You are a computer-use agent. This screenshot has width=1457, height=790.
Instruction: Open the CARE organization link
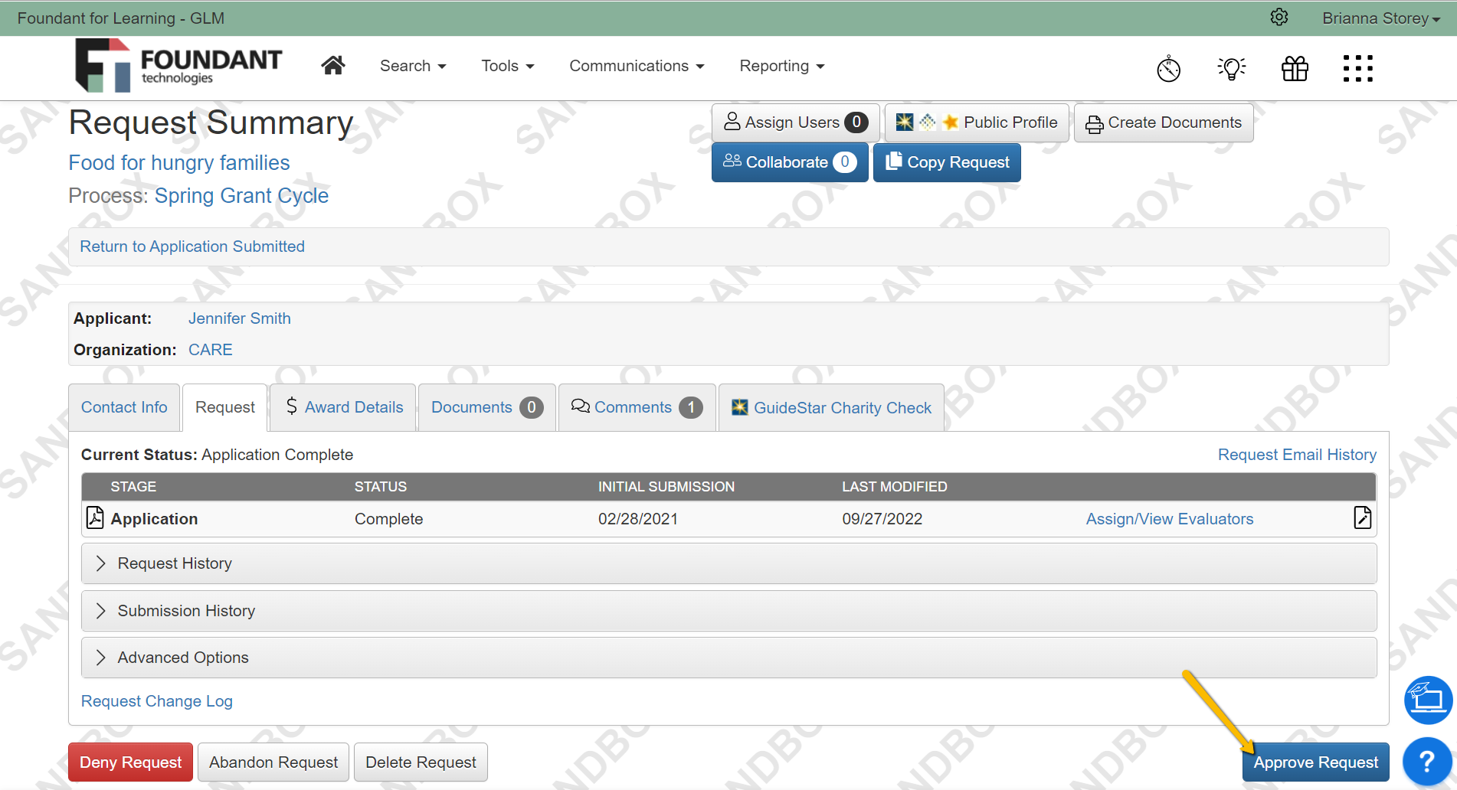(x=210, y=349)
